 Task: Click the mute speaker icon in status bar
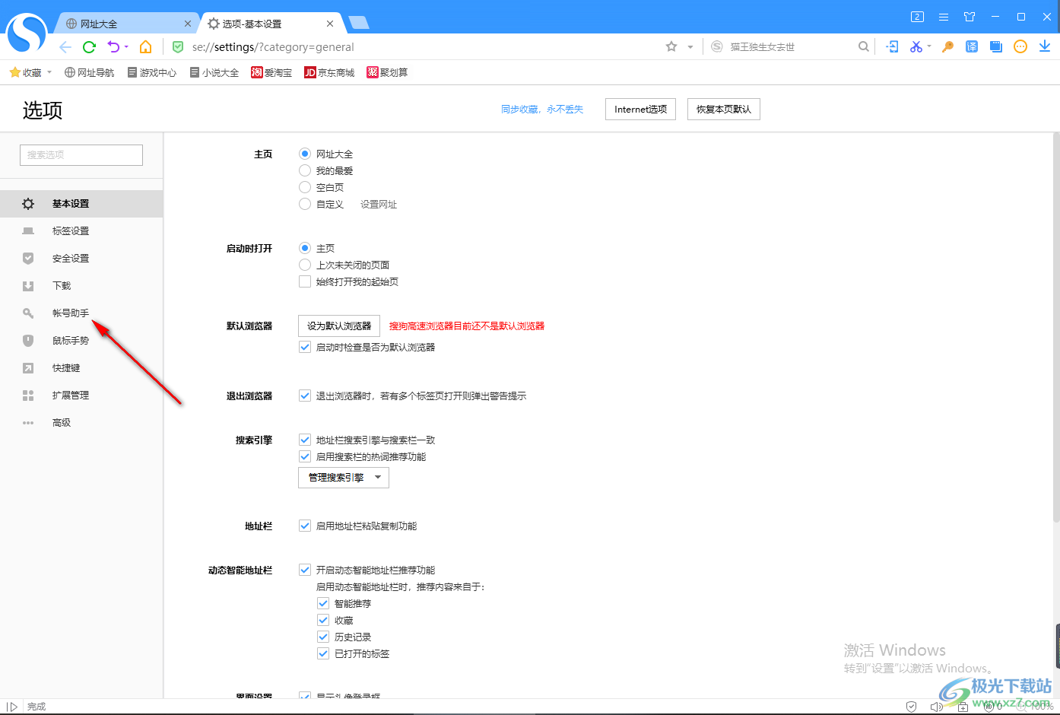936,707
